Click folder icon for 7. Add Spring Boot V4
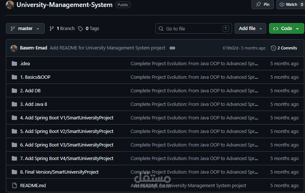305x193 pixels. click(x=14, y=159)
